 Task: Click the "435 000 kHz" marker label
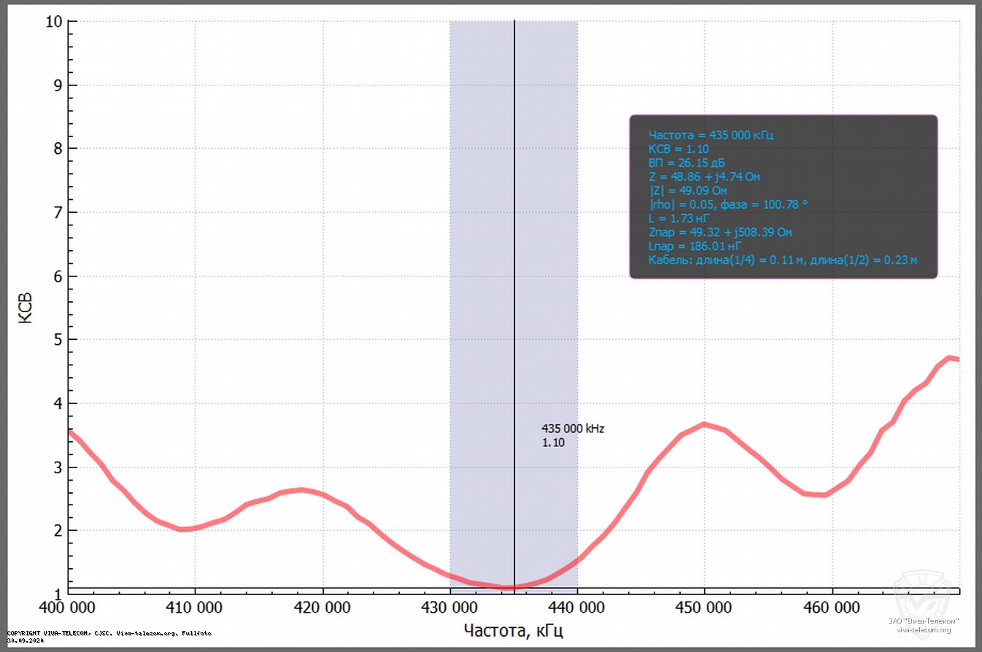point(573,429)
